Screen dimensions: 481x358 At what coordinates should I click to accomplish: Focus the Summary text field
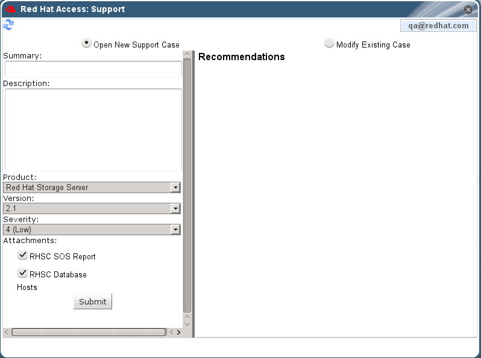(x=93, y=69)
